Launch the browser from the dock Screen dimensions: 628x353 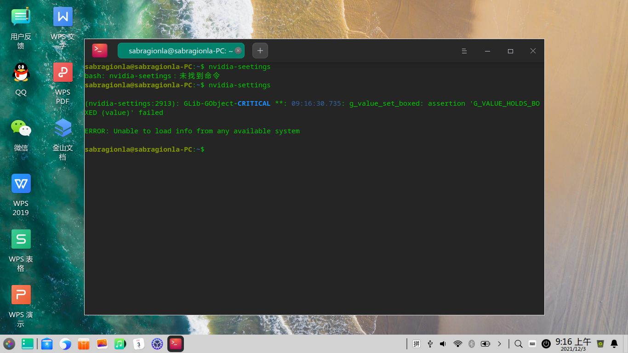pos(65,344)
